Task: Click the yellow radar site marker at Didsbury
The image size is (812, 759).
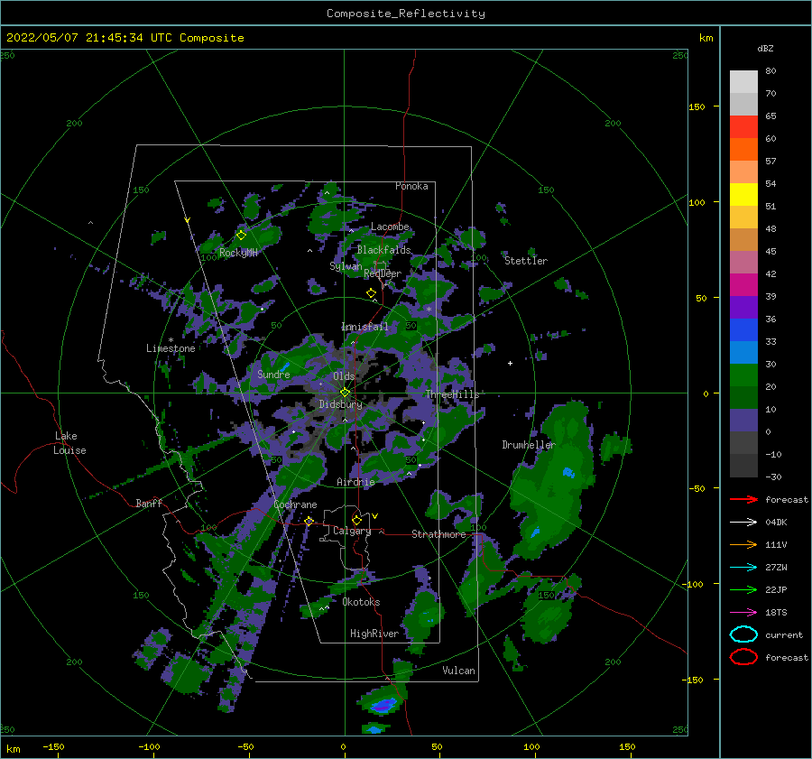Action: 345,393
